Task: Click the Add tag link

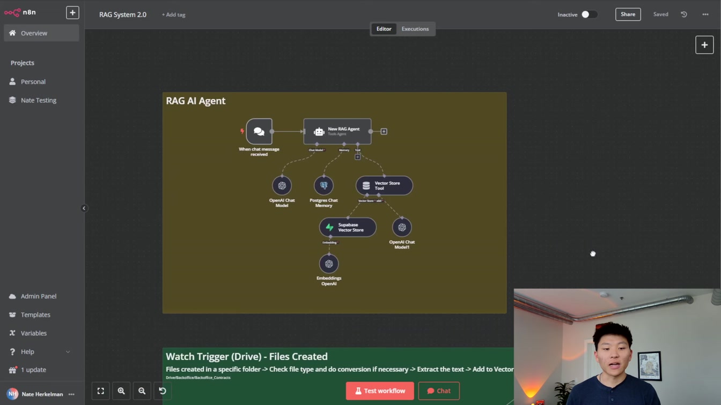Action: (173, 14)
